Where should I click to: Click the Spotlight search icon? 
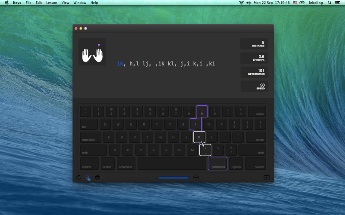329,3
